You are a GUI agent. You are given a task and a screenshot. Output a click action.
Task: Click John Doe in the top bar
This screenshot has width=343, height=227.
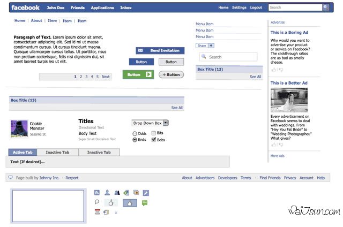(56, 7)
